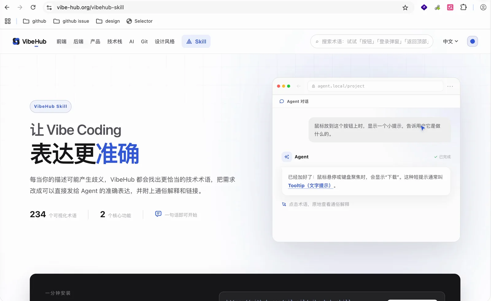Viewport: 491px width, 301px height.
Task: Toggle the blue circle theme button
Action: [x=473, y=41]
